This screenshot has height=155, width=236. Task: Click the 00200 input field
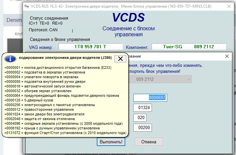[x=143, y=128]
